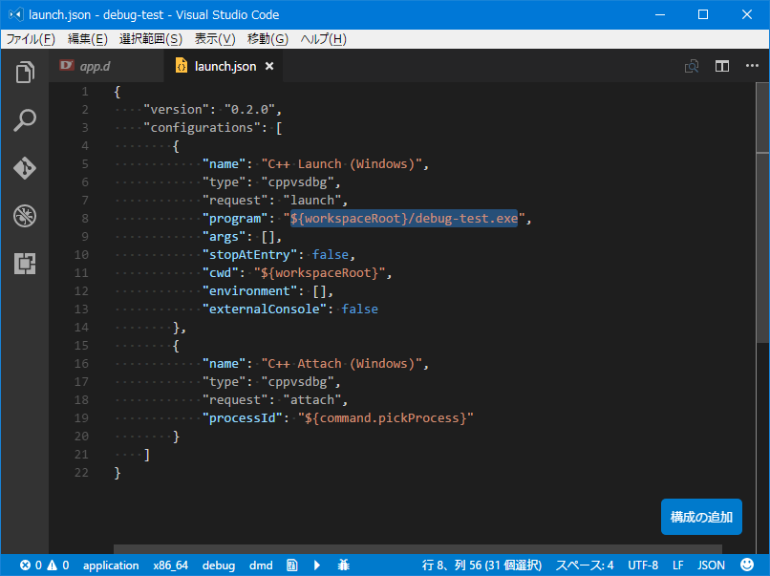This screenshot has width=770, height=576.
Task: Click the "environment" key on line 12
Action: (x=249, y=290)
